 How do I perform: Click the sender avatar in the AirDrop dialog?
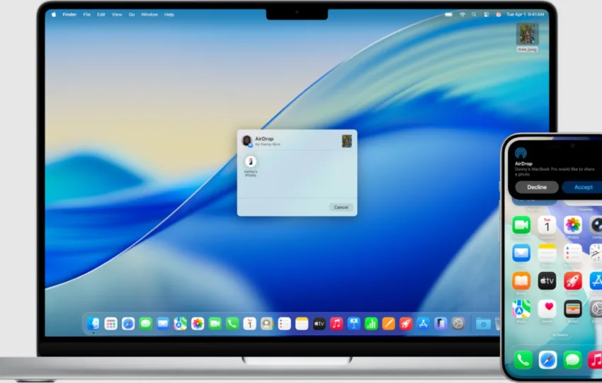tap(247, 140)
